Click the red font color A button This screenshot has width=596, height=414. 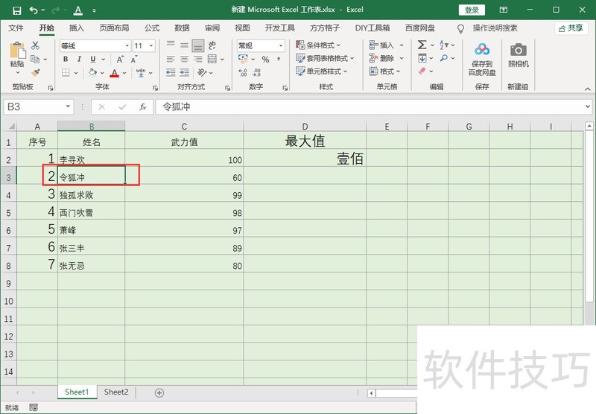(115, 72)
